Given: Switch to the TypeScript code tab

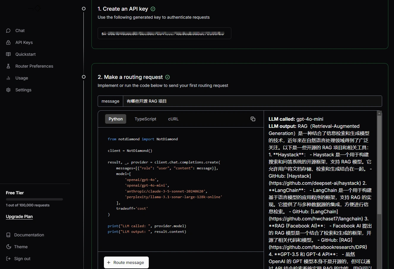Looking at the screenshot, I should click(x=145, y=119).
